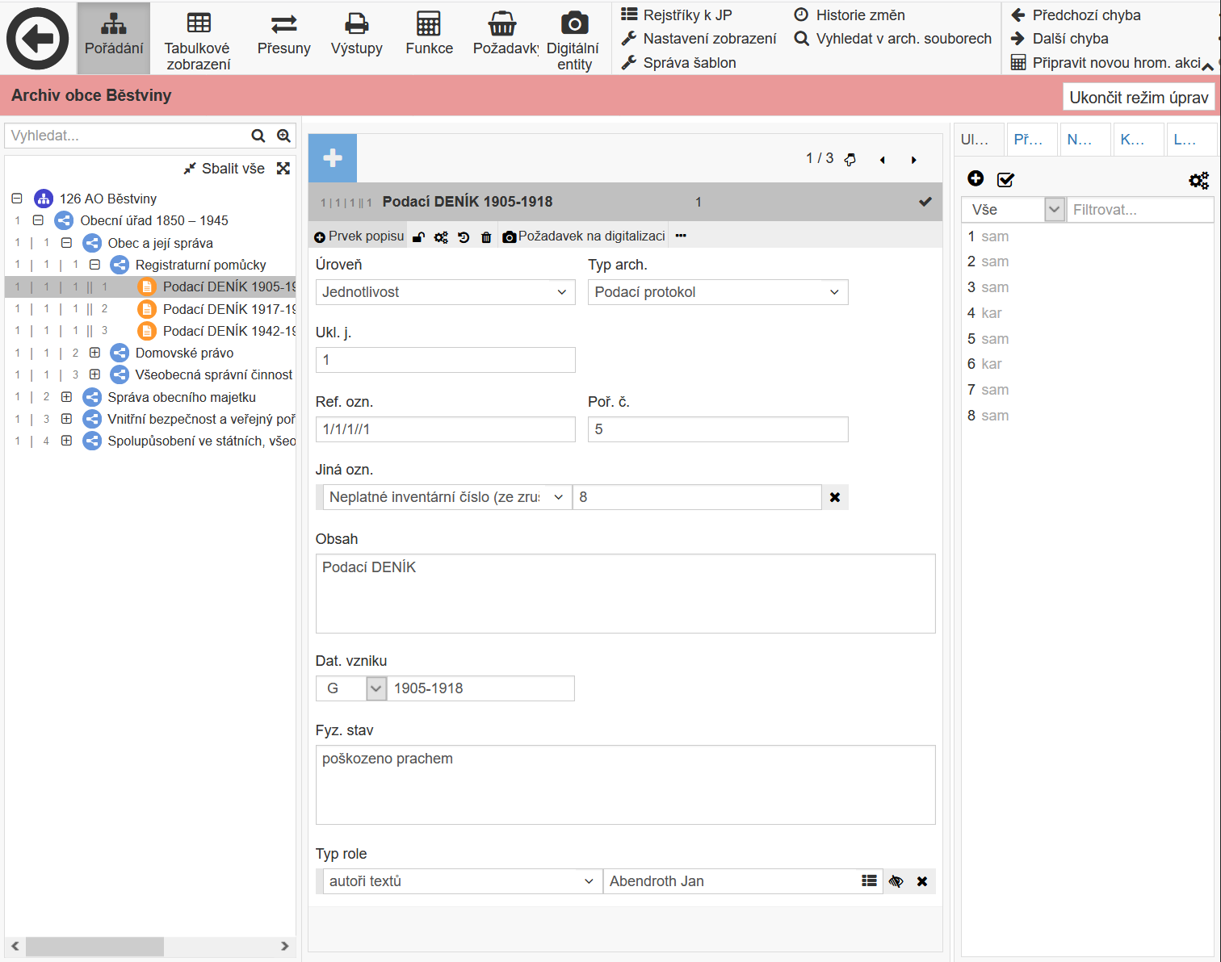Screen dimensions: 1221x962
Task: Toggle visibility eye icon beside Abendroth Jan
Action: click(896, 881)
